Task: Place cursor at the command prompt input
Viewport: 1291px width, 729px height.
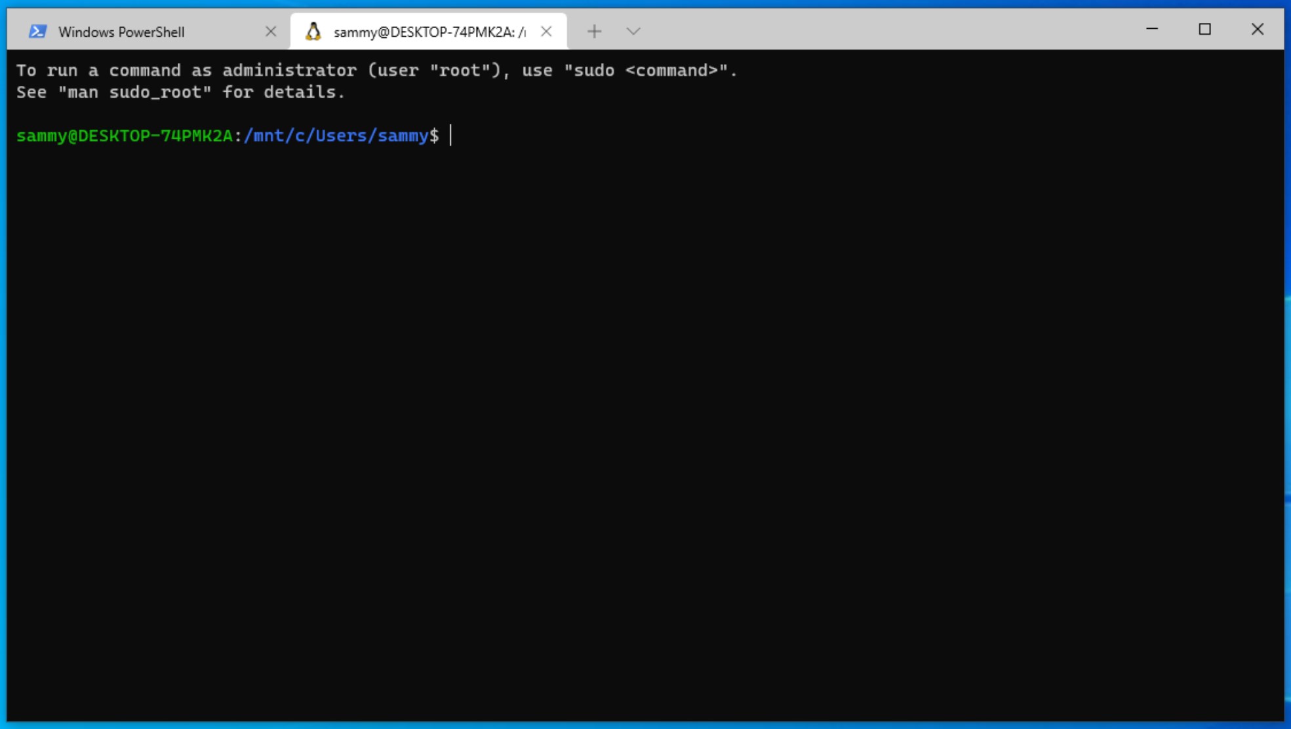Action: (x=451, y=136)
